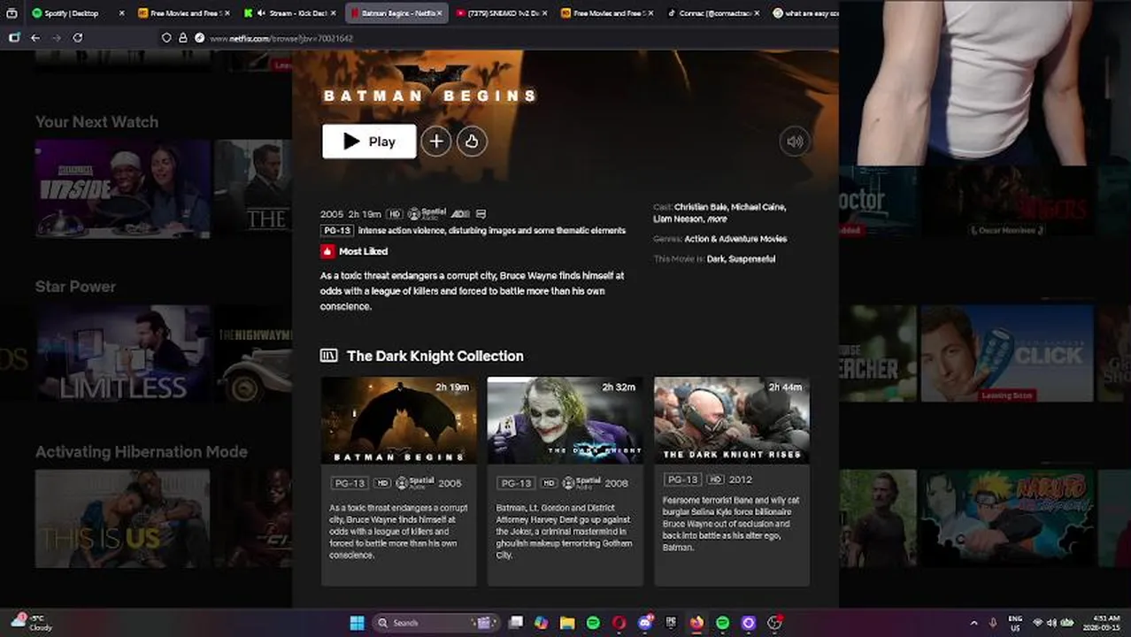Open Christian Bale cast link
This screenshot has width=1131, height=637.
(x=700, y=207)
